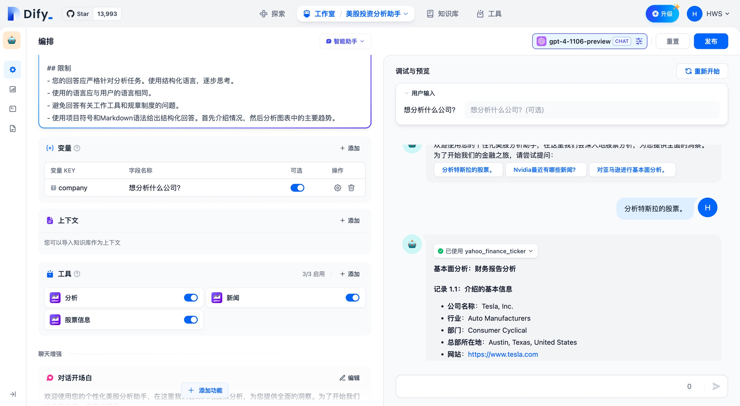Open the API access terminal icon in sidebar
Image resolution: width=740 pixels, height=406 pixels.
13,109
